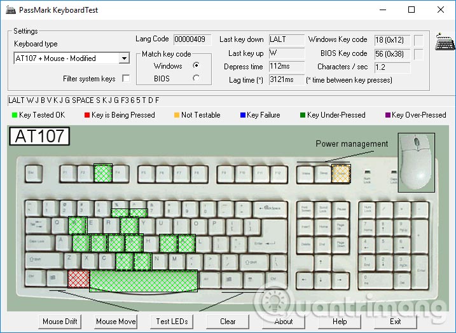Click the red-highlighted left Alt key
This screenshot has width=456, height=333.
pos(78,279)
